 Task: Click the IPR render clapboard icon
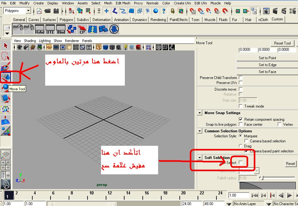pyautogui.click(x=284, y=11)
